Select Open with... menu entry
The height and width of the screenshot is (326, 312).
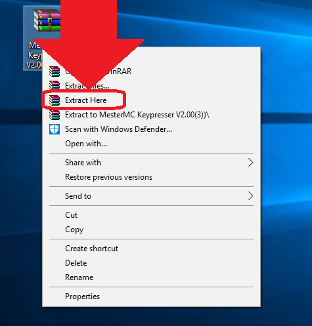[151, 144]
